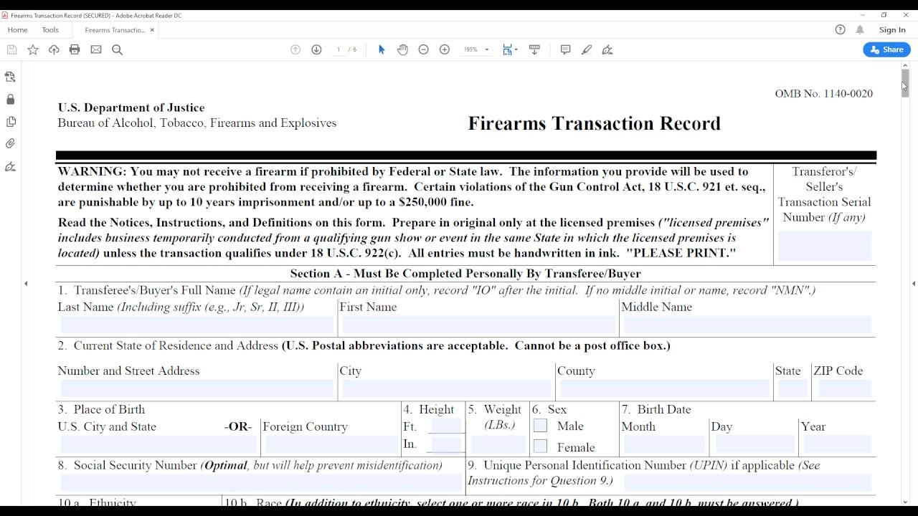Viewport: 918px width, 516px height.
Task: Click the scrollbar down arrow
Action: click(x=906, y=502)
